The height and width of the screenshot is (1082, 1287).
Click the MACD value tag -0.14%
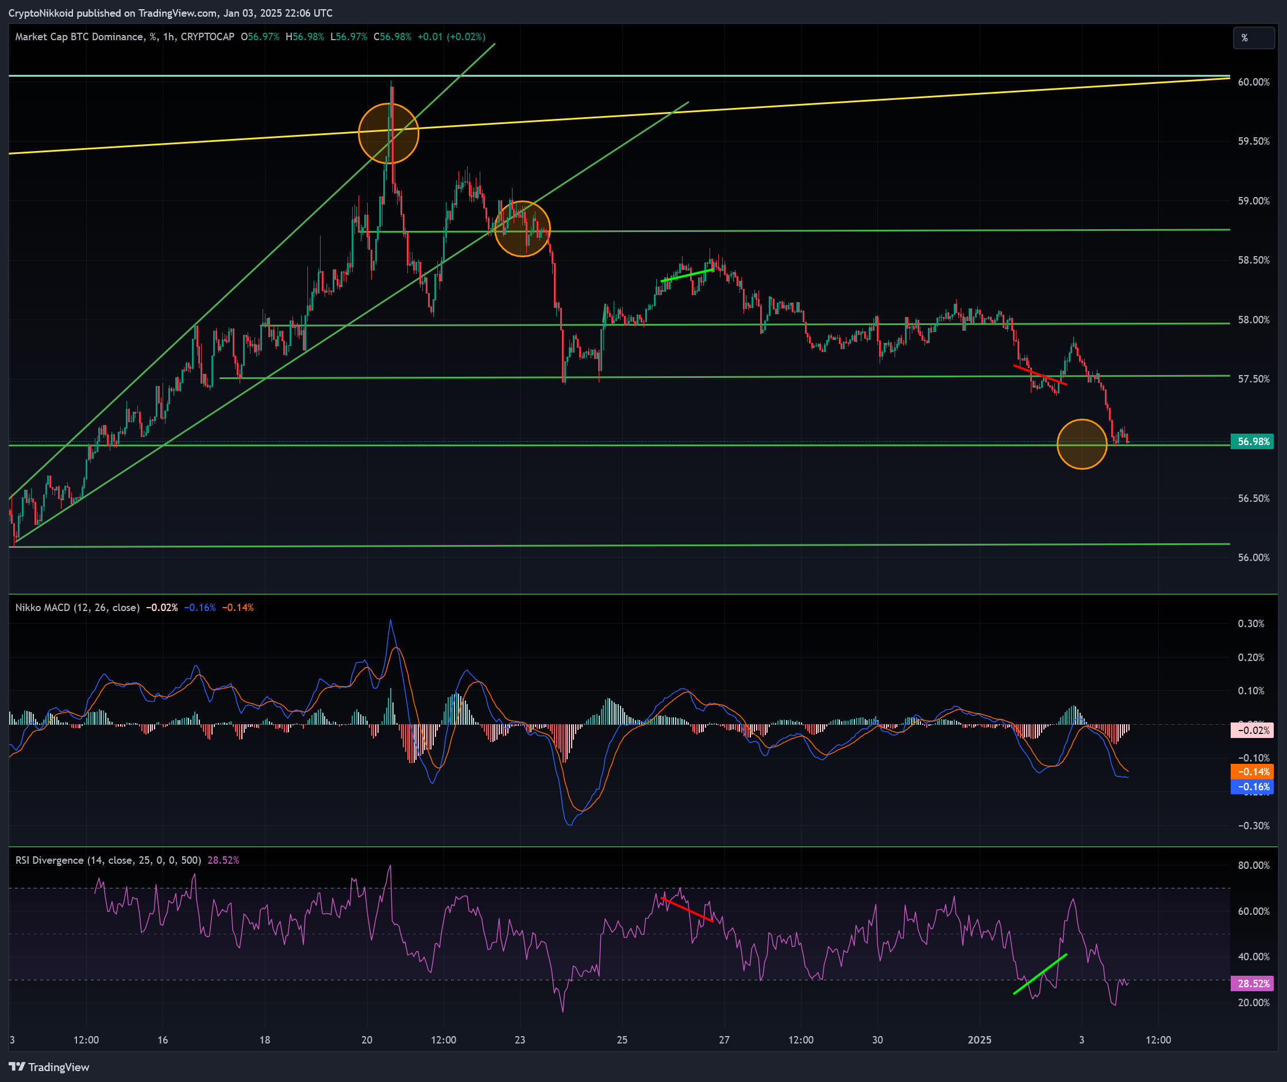[1253, 772]
